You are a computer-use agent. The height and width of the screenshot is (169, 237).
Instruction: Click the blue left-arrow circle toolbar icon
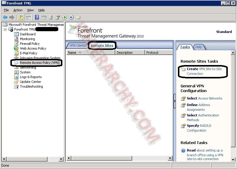(71, 17)
